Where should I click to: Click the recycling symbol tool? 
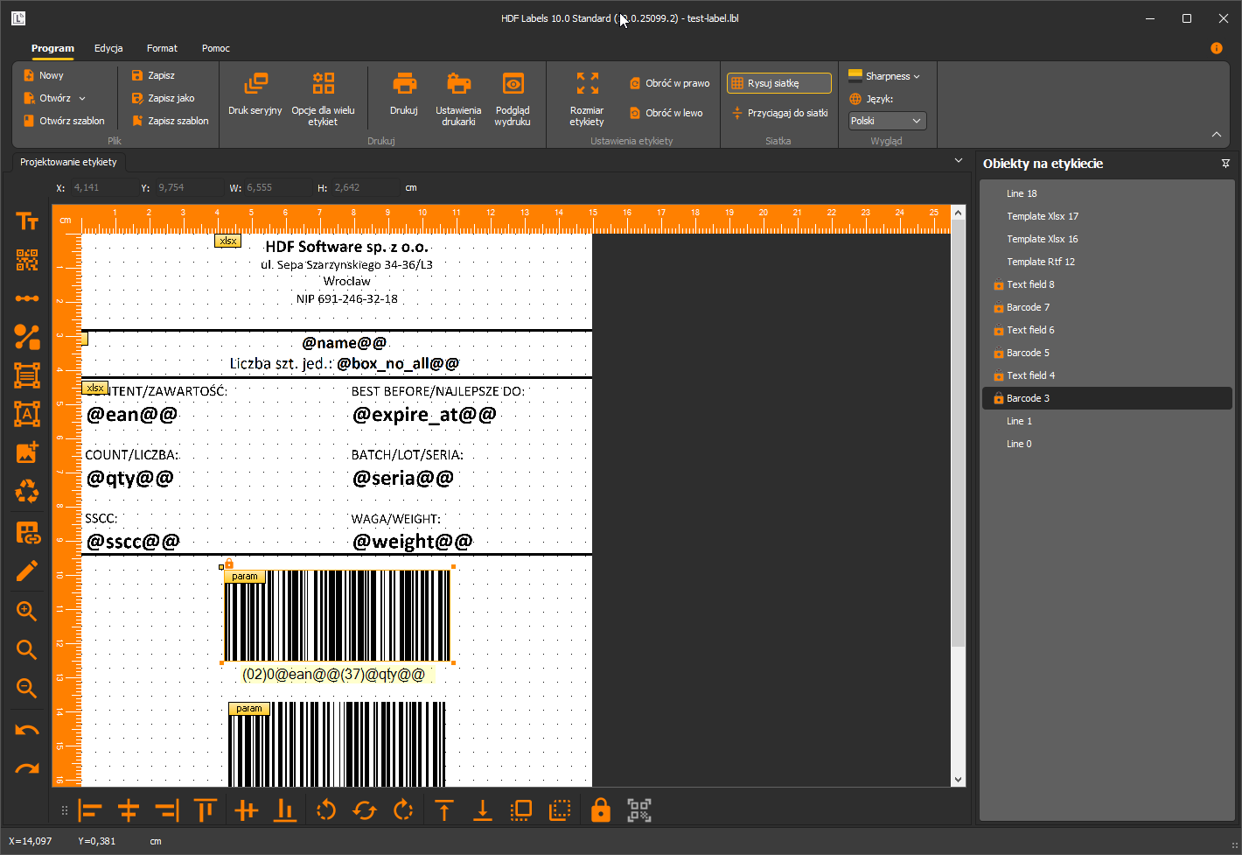point(27,491)
